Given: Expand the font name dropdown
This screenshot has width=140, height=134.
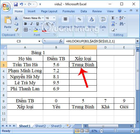Looking at the screenshot, I should [x=43, y=18].
